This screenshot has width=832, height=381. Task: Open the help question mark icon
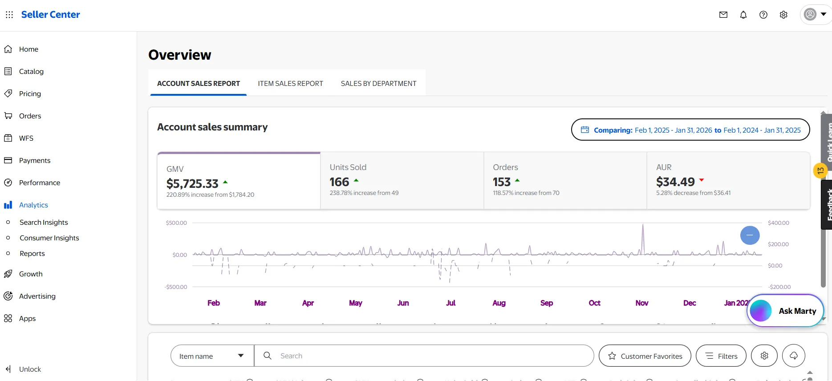pos(763,15)
